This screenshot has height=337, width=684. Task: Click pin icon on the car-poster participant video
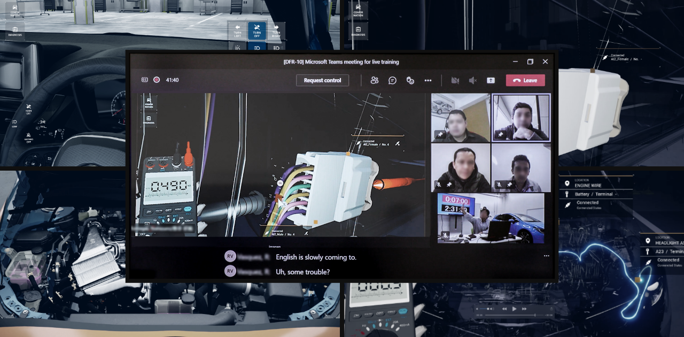[x=440, y=135]
